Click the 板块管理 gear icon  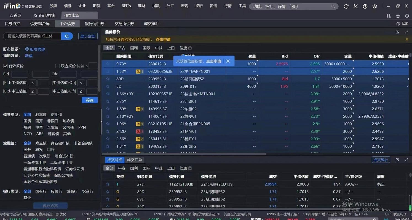pos(27,49)
